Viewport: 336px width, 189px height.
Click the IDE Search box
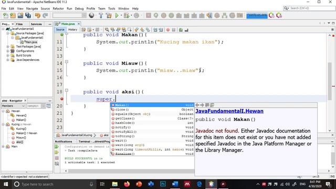[309, 8]
